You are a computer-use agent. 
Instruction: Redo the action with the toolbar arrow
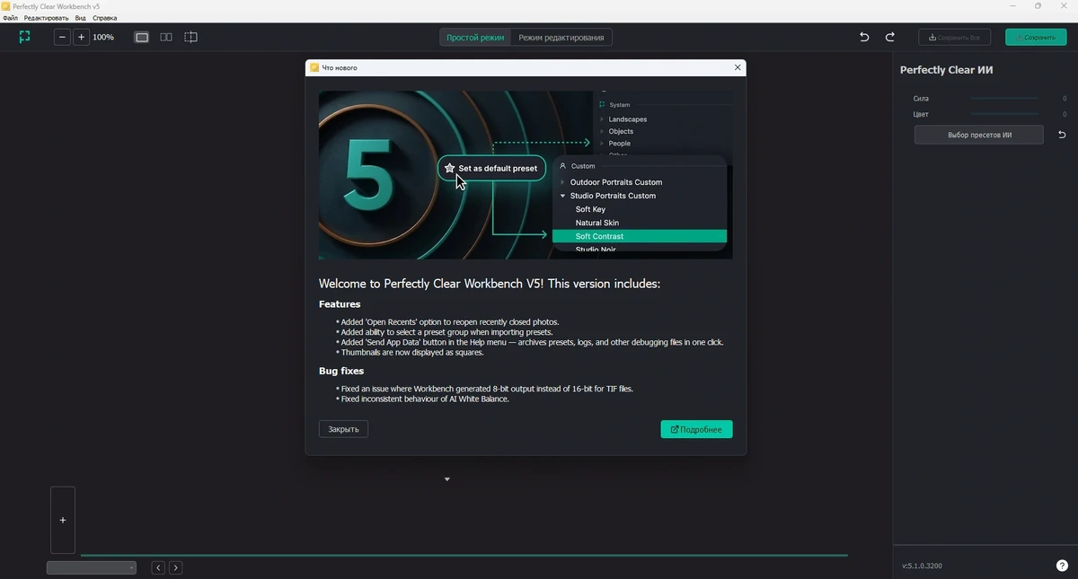click(890, 37)
